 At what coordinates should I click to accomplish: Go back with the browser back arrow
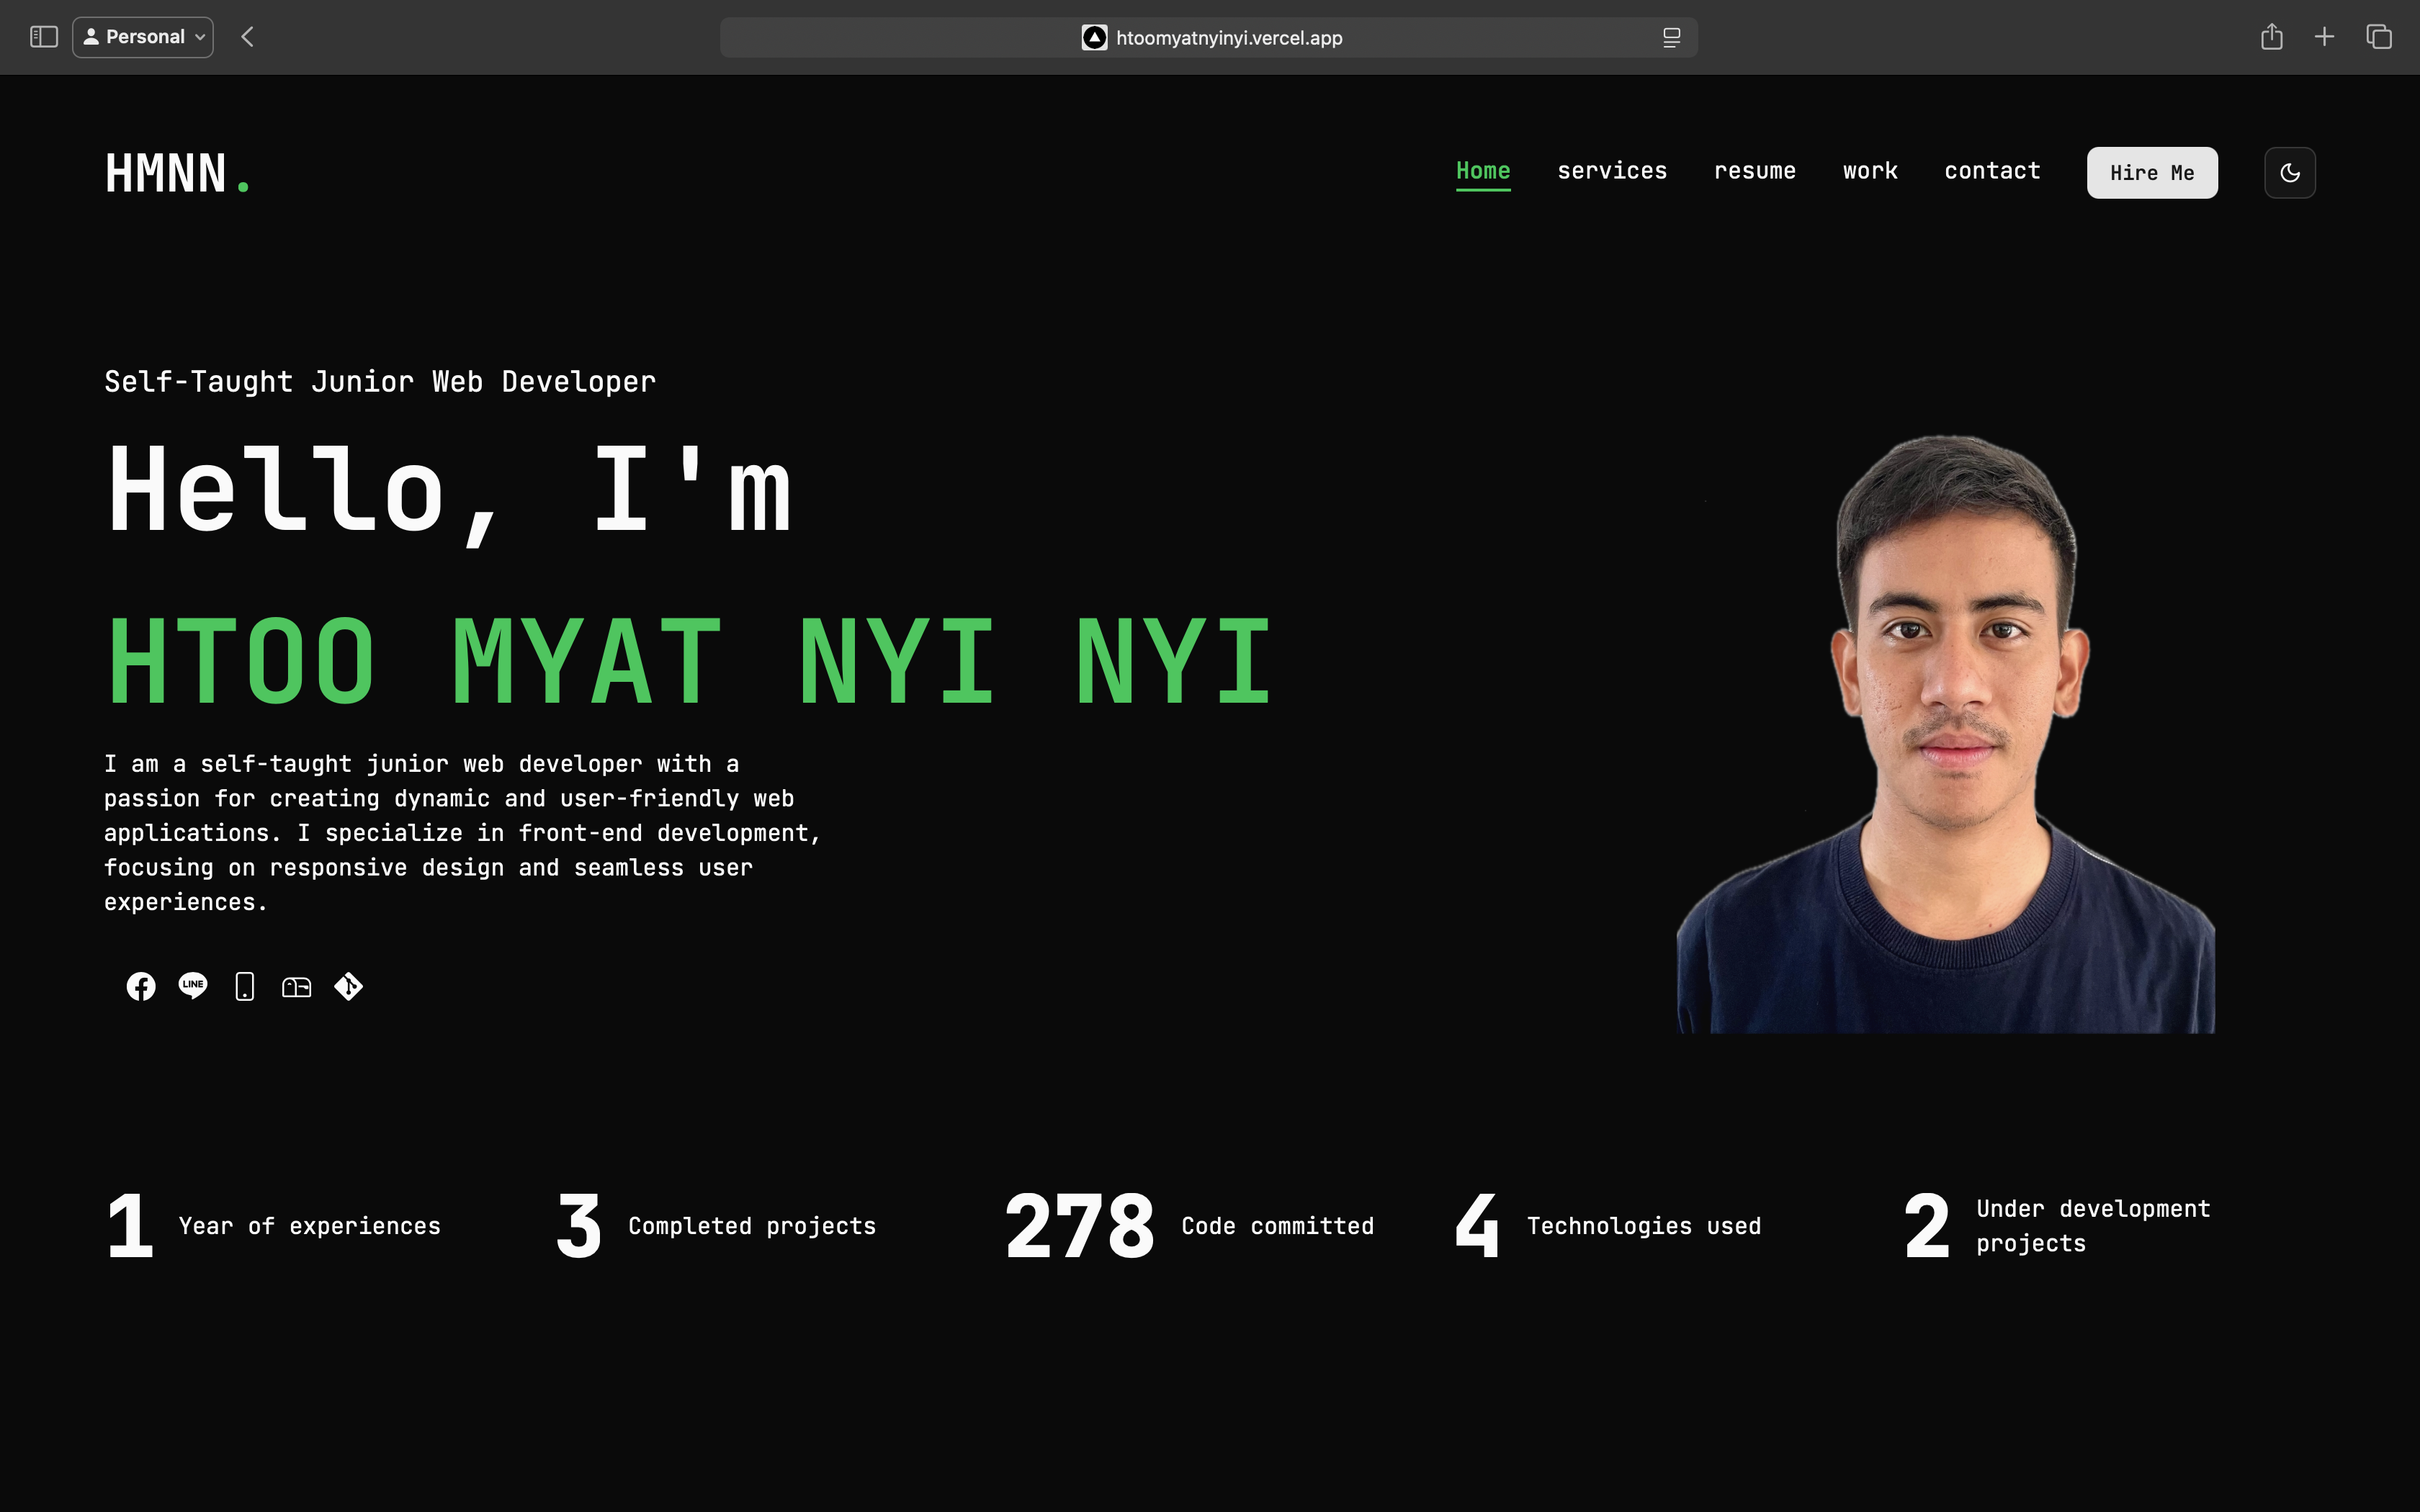247,37
